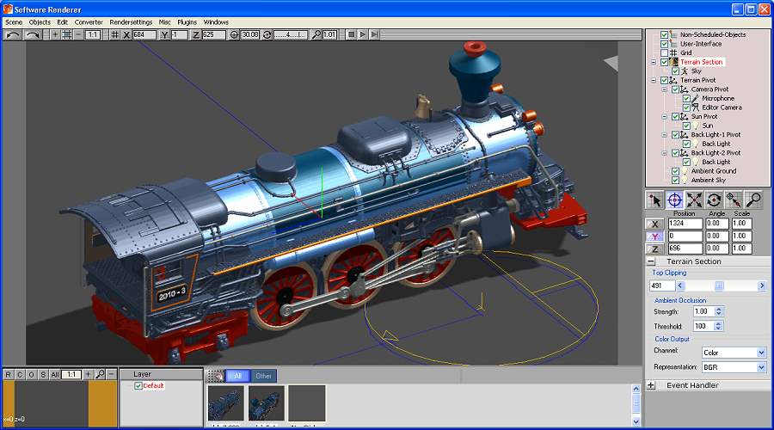Screen dimensions: 774x430
Task: Click the crosshair target icon before 30.08
Action: click(x=234, y=34)
